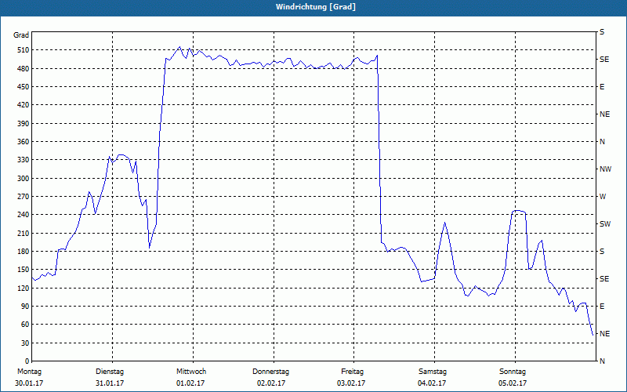
Task: Click the S compass label at chart top
Action: click(x=602, y=32)
